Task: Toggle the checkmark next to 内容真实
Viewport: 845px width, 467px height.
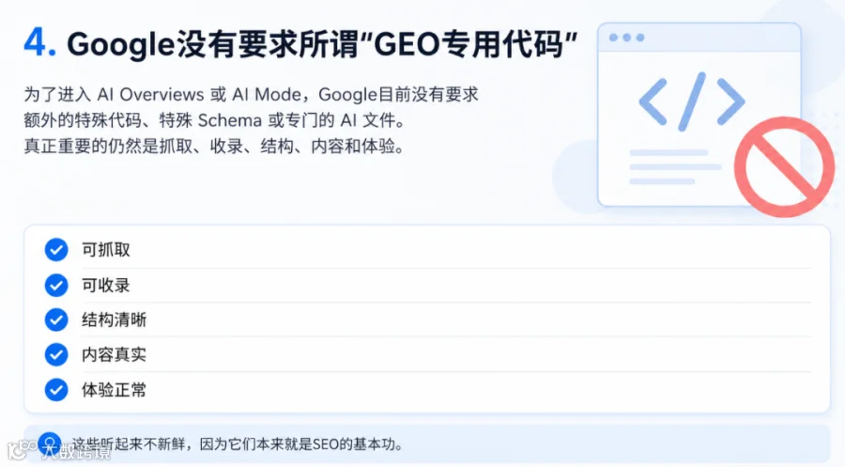Action: [x=56, y=354]
